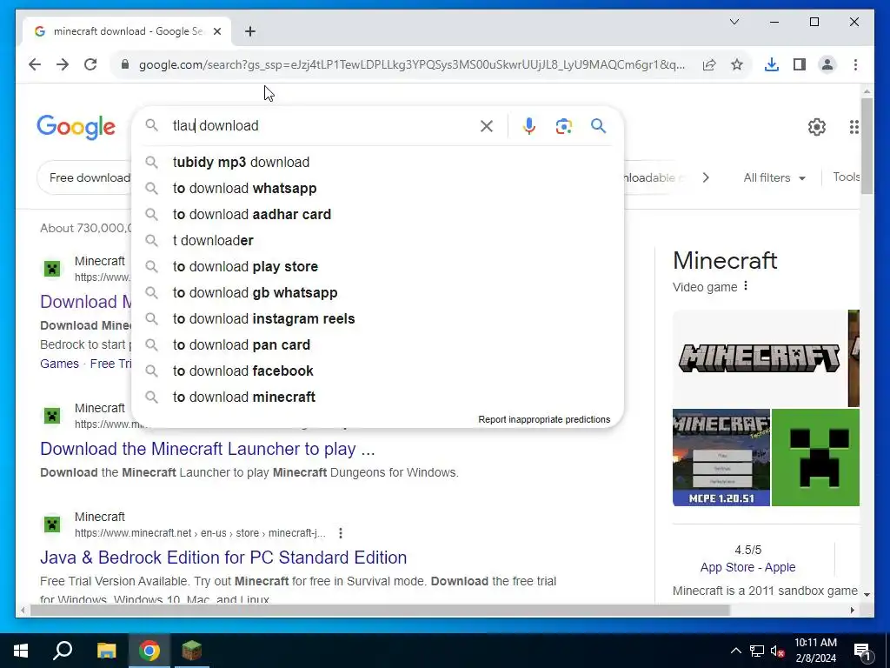Expand the All filters dropdown
This screenshot has width=890, height=668.
coord(774,177)
